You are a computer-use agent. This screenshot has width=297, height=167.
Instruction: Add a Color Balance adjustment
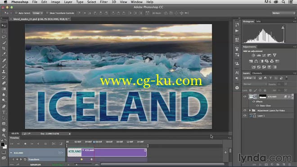click(256, 61)
